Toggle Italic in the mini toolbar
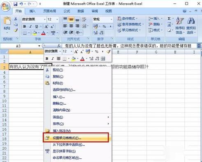Image resolution: width=202 pixels, height=162 pixels. click(53, 59)
